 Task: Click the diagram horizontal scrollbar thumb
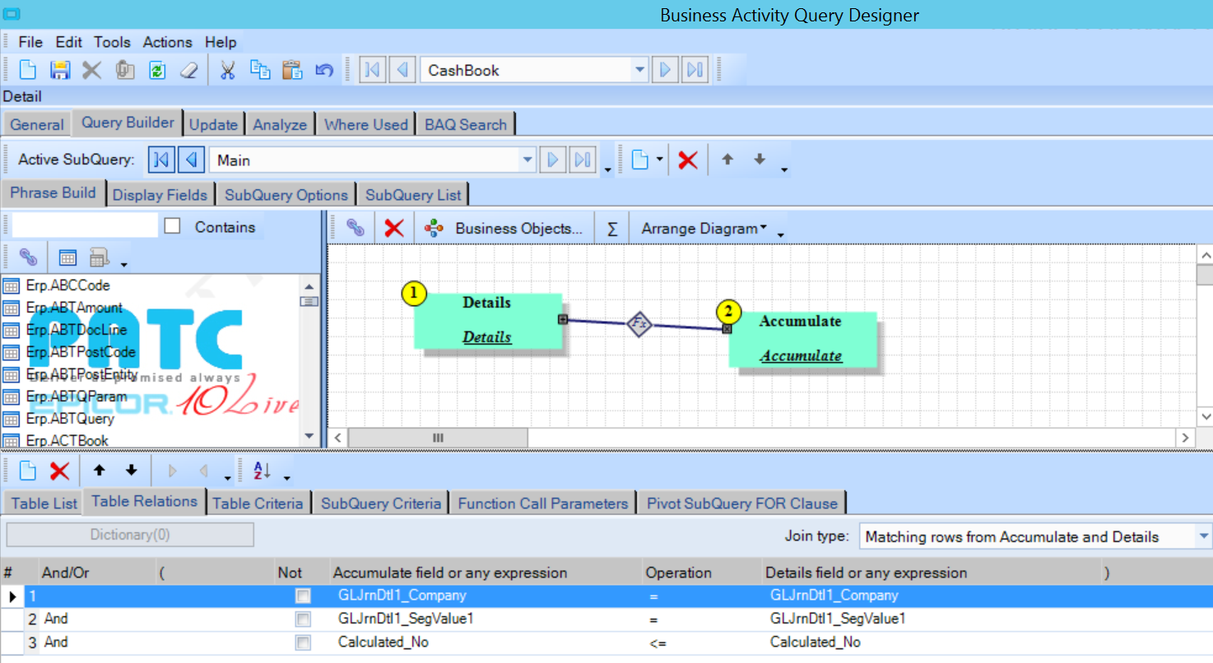pos(438,438)
